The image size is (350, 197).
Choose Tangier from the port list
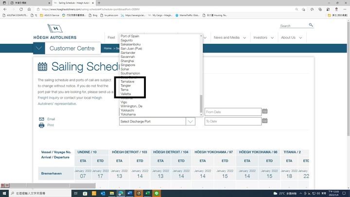[126, 86]
